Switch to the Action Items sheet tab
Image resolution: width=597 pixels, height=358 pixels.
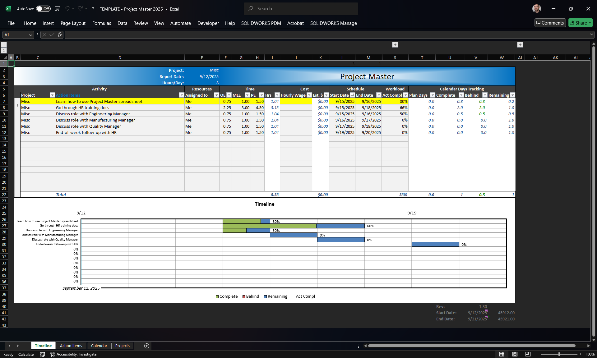point(71,346)
